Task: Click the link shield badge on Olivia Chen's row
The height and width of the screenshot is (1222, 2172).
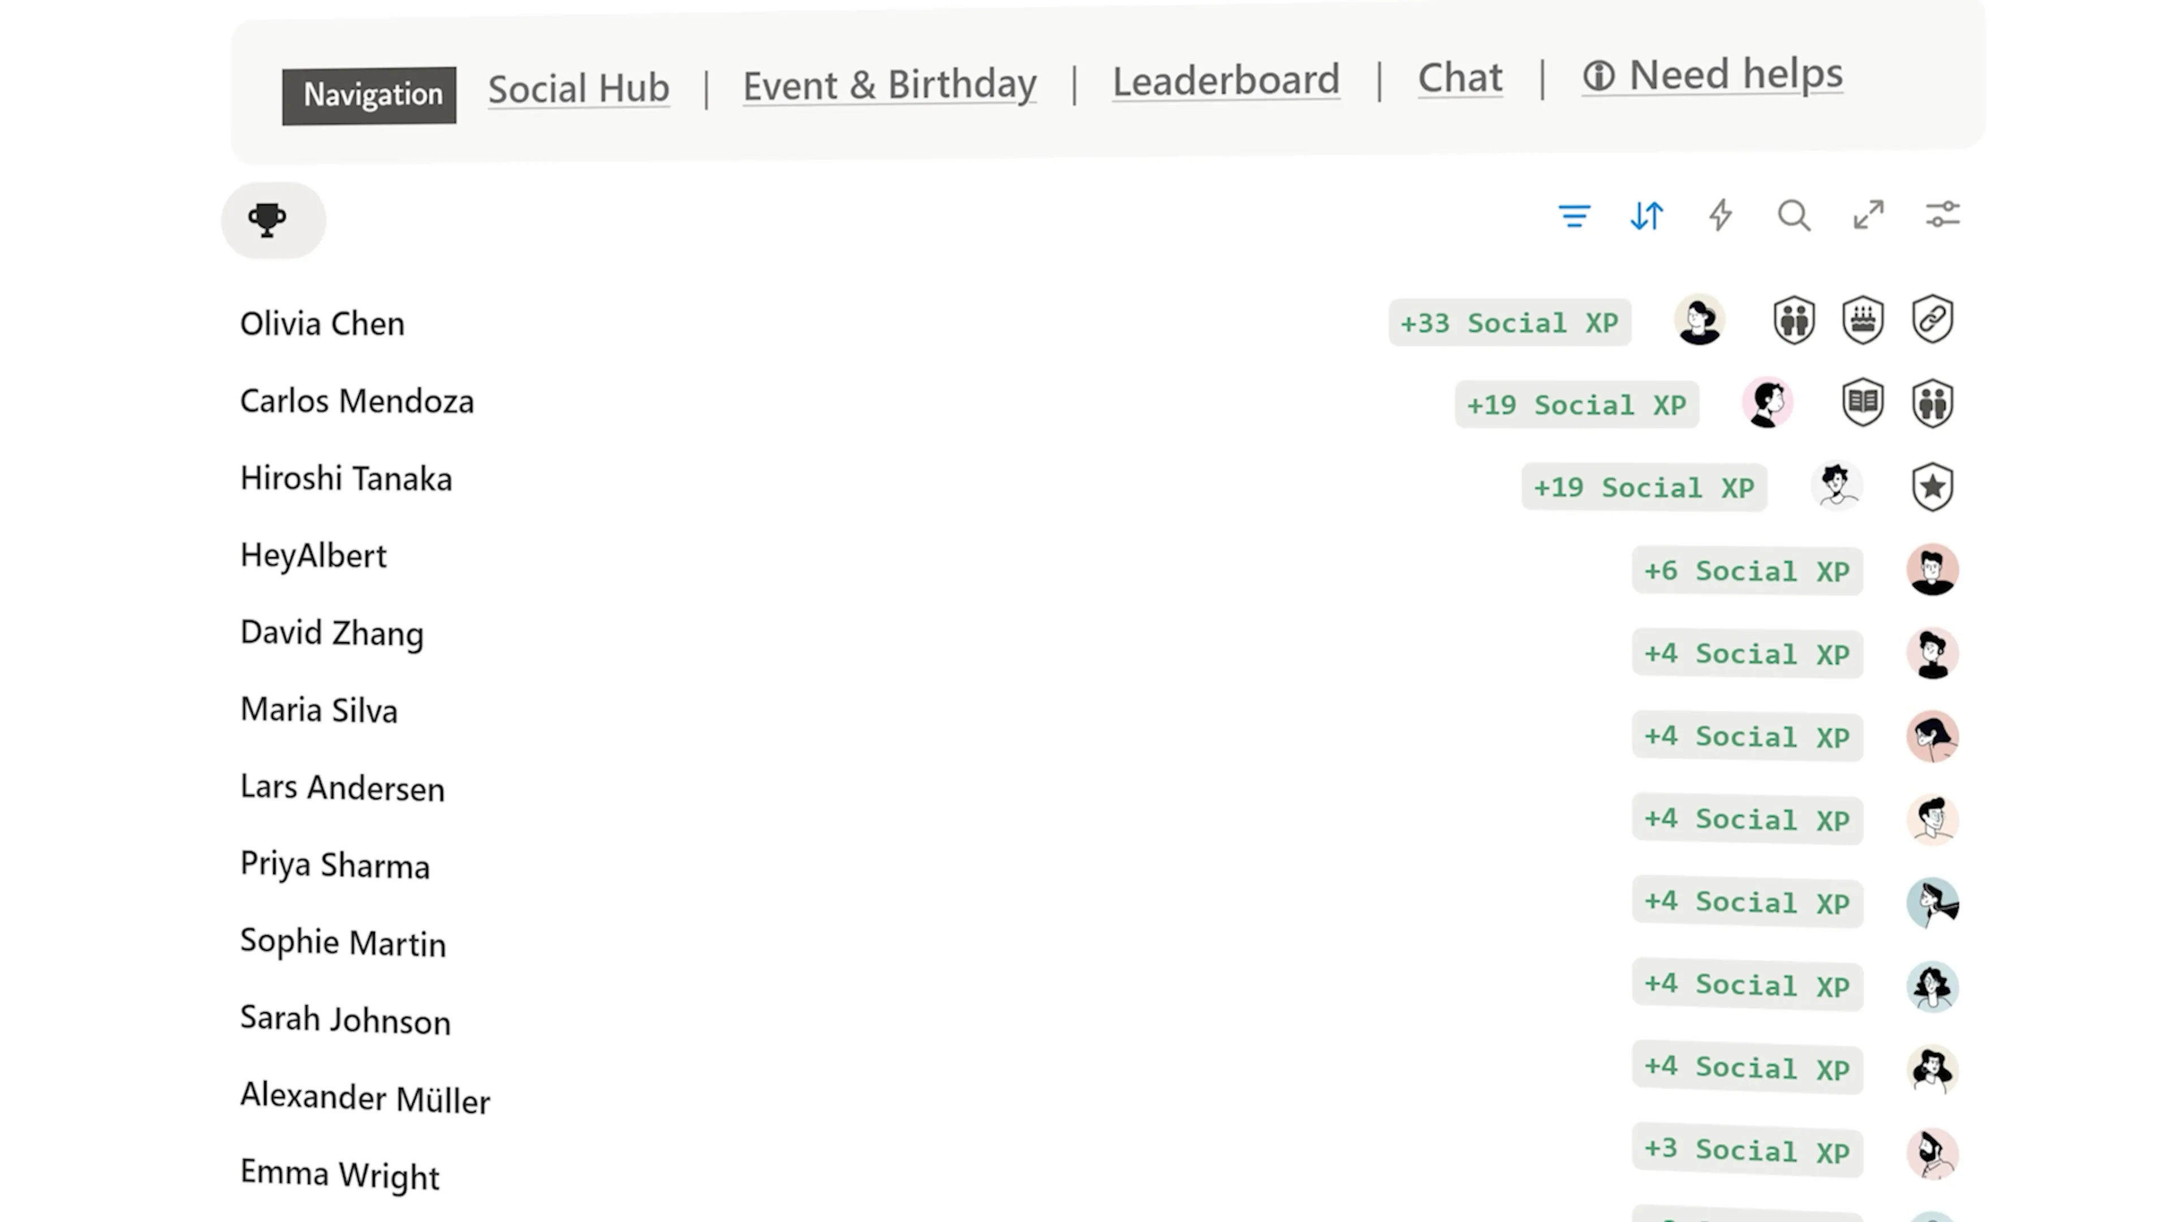Action: (1932, 320)
